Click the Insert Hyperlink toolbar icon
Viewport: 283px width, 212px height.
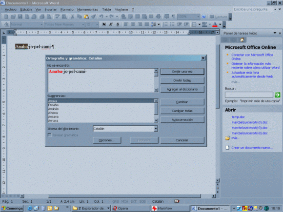tap(123, 17)
